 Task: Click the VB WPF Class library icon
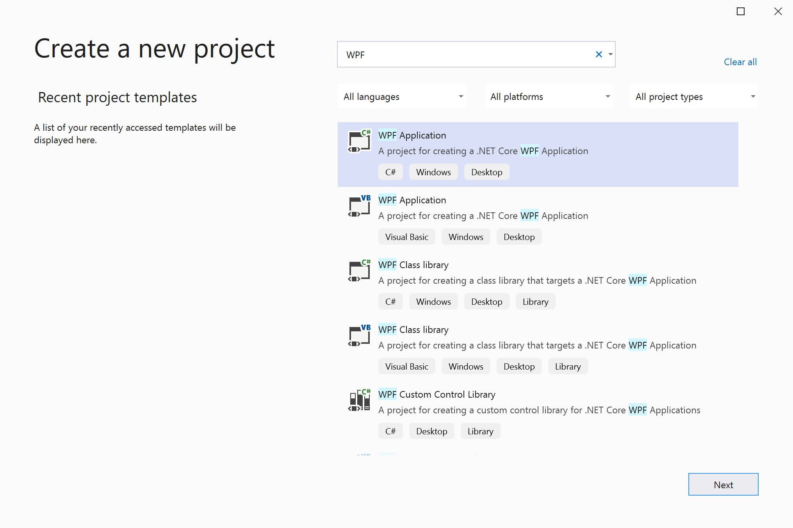click(358, 336)
